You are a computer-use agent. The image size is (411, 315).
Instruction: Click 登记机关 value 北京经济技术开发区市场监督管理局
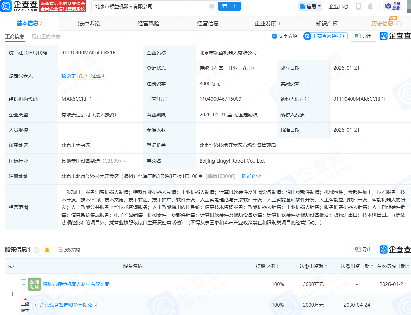pos(237,145)
